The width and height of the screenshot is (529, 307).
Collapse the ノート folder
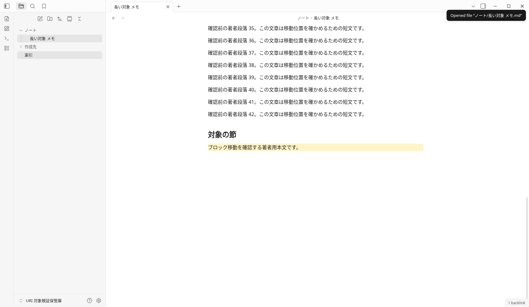tap(60, 30)
